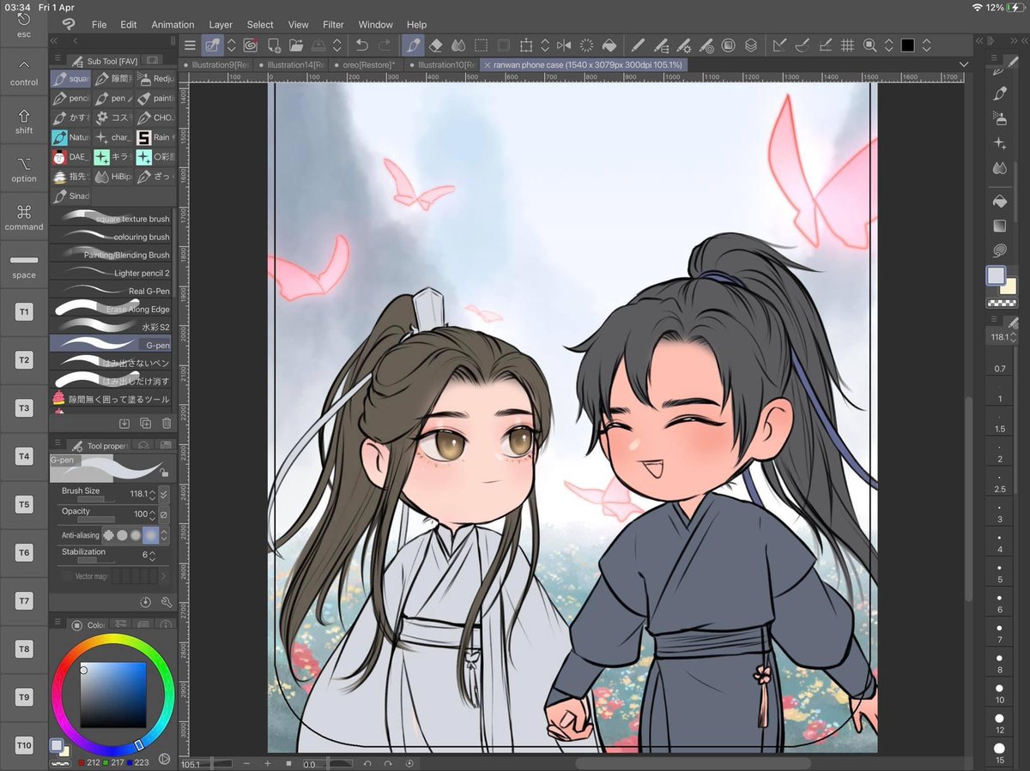The width and height of the screenshot is (1030, 771).
Task: Switch to the Illustration9 canvas tab
Action: (x=214, y=64)
